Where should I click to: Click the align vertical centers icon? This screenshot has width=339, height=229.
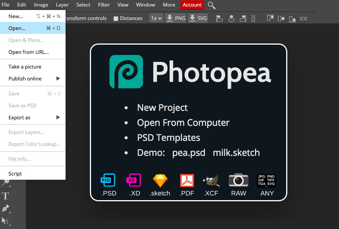tap(281, 18)
